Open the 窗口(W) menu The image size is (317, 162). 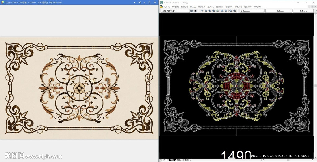pos(248,7)
